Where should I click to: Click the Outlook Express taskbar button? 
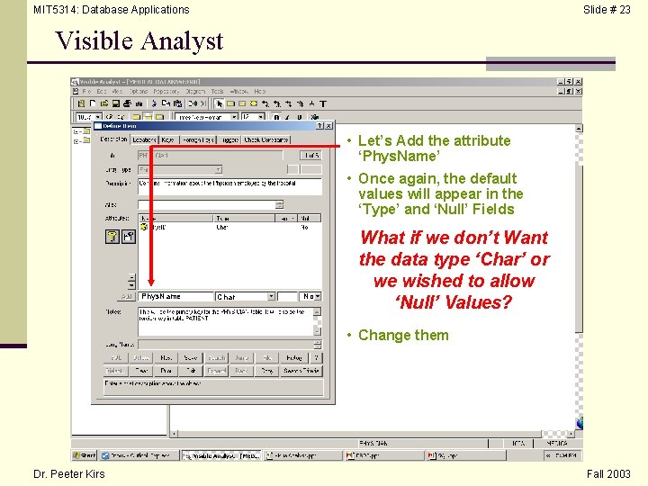point(139,455)
